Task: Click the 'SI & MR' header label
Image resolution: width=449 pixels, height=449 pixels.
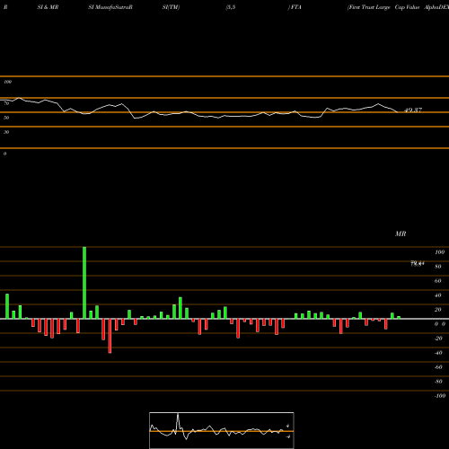Action: coord(48,7)
